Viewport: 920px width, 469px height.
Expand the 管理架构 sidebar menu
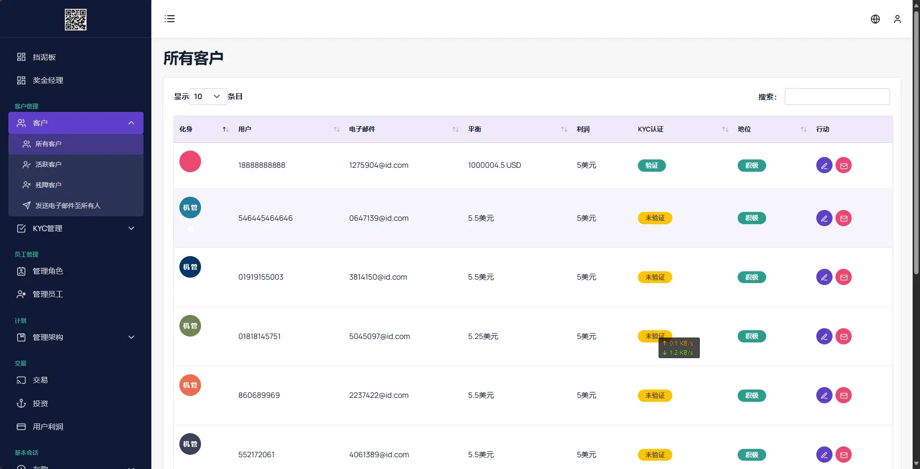point(76,338)
